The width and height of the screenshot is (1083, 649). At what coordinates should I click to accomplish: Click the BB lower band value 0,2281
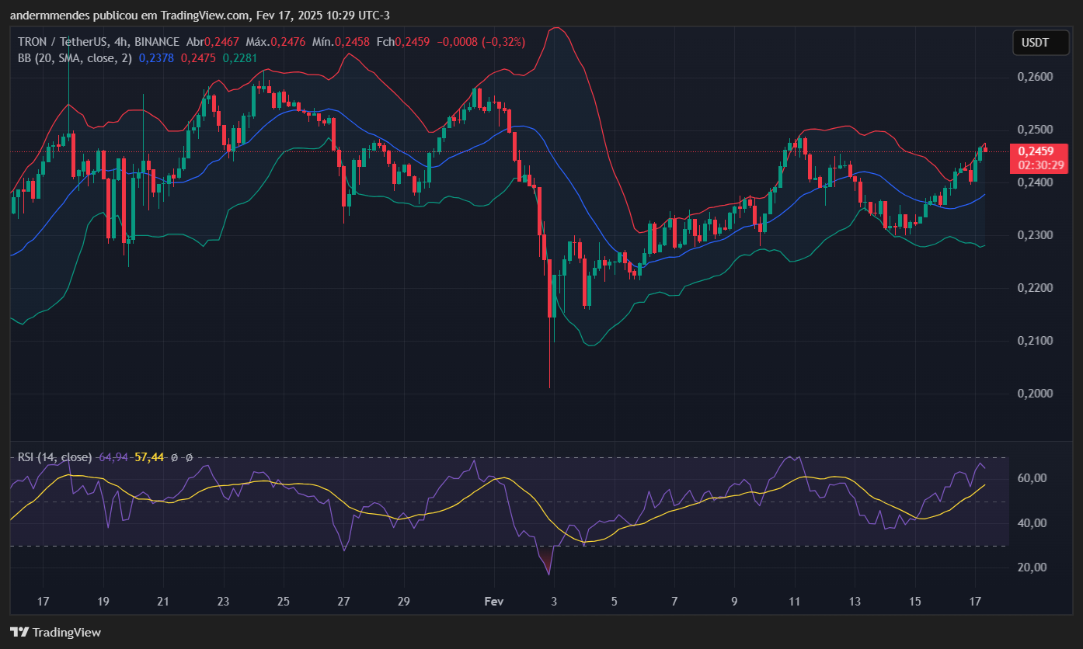pyautogui.click(x=240, y=57)
